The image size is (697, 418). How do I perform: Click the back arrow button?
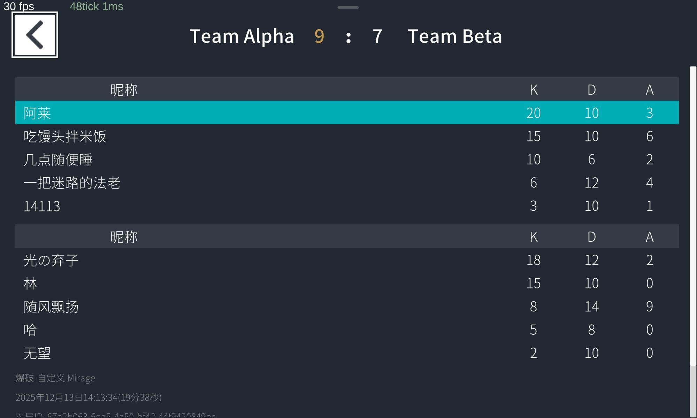(x=35, y=35)
